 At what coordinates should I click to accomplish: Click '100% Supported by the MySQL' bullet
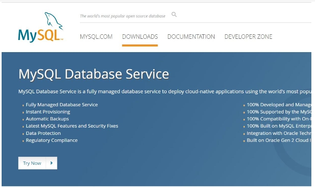click(x=279, y=112)
